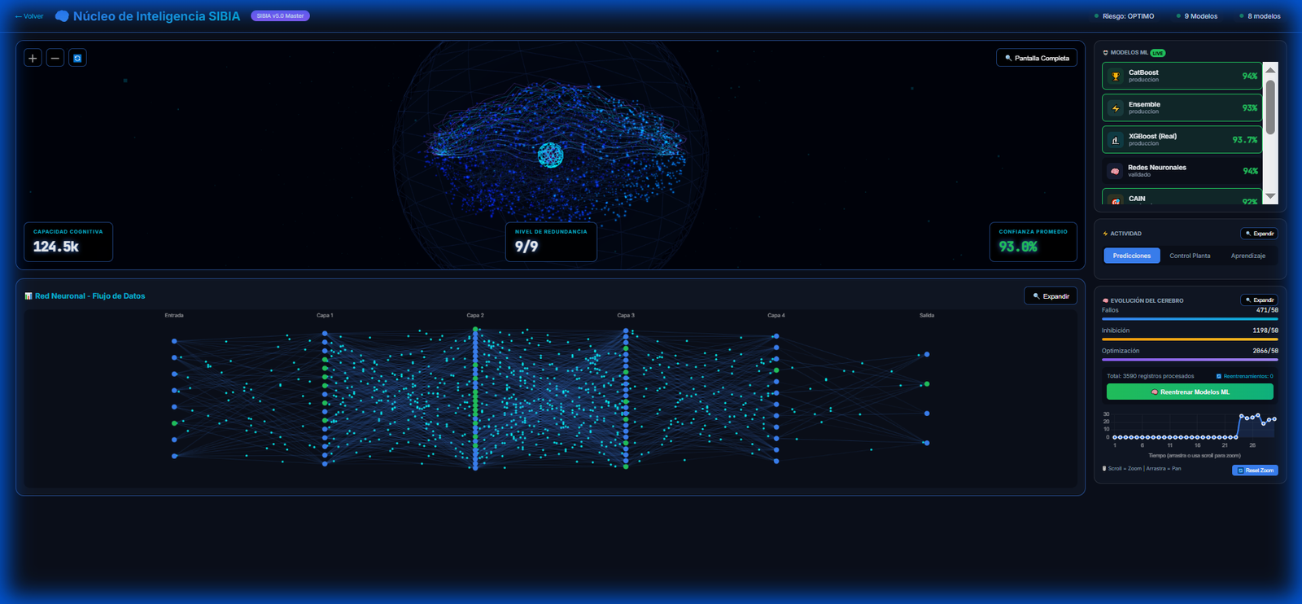Click the 9 Modelos status indicator

pyautogui.click(x=1197, y=16)
